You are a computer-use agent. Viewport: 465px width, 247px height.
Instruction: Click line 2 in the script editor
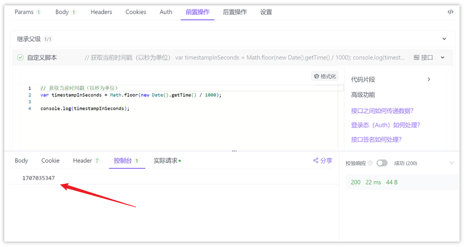point(131,95)
